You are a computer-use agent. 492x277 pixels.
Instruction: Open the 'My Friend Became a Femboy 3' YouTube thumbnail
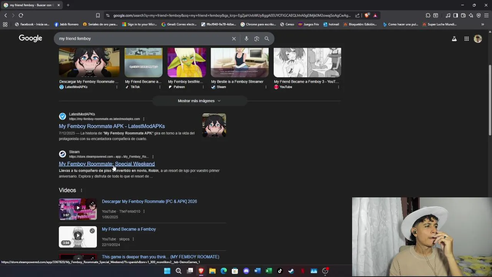tap(307, 62)
